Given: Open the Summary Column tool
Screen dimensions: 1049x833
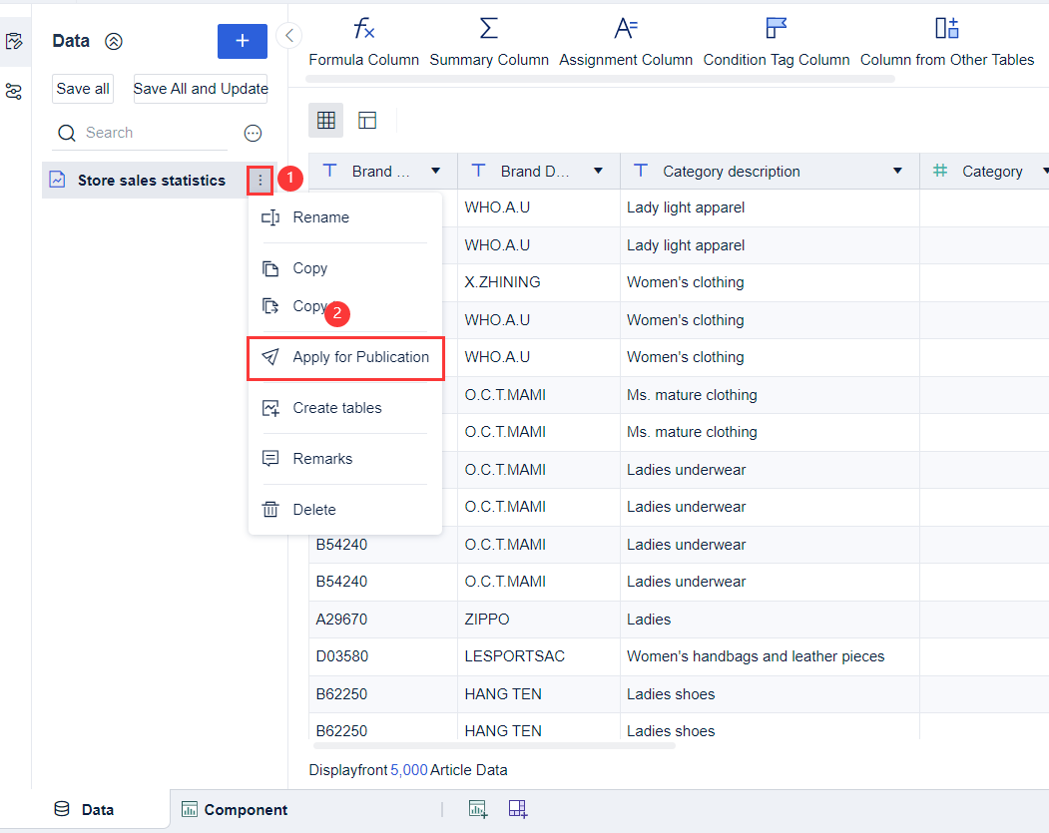Looking at the screenshot, I should coord(488,40).
